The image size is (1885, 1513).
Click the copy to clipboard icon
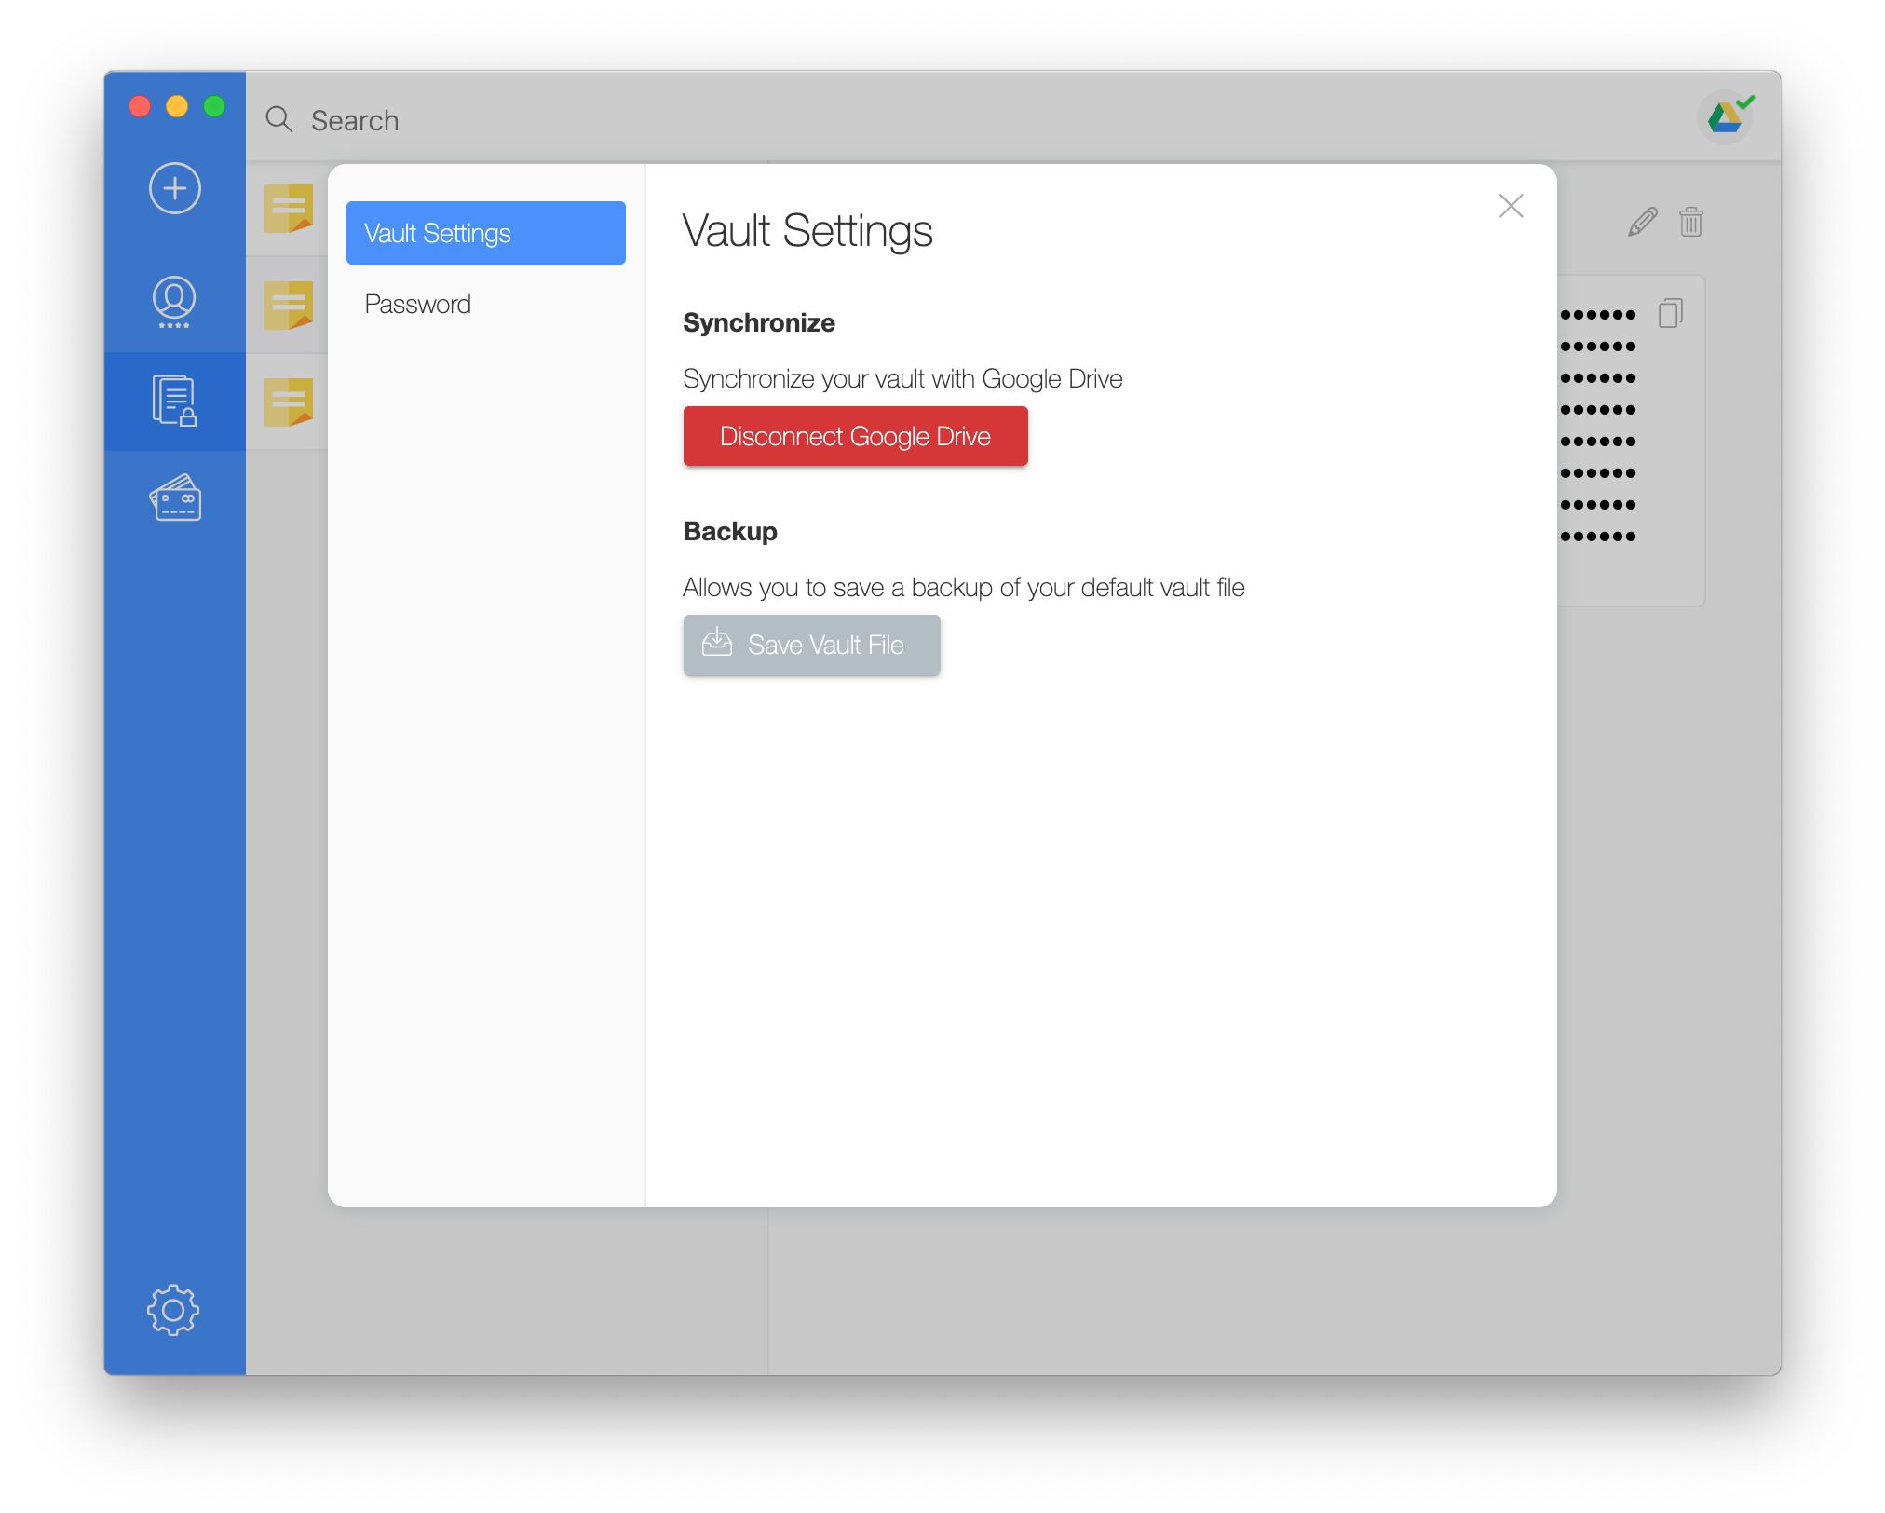[1670, 313]
